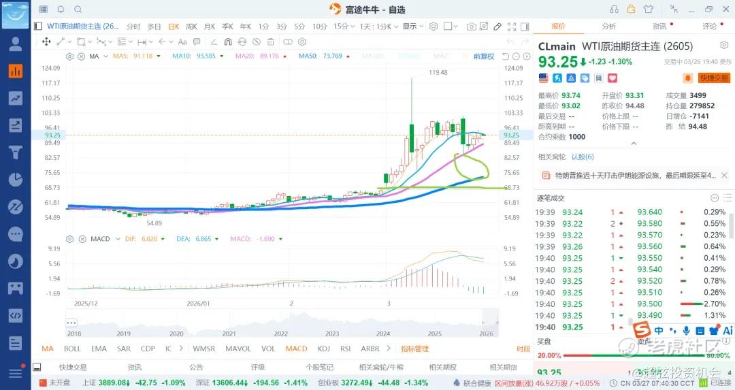Toggle the 前复权 price adjustment setting
Screen dimensions: 735x390
[484, 56]
